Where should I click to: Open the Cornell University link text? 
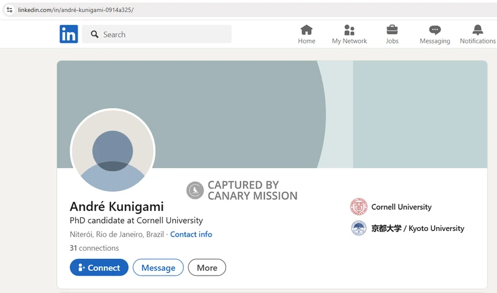click(x=401, y=207)
